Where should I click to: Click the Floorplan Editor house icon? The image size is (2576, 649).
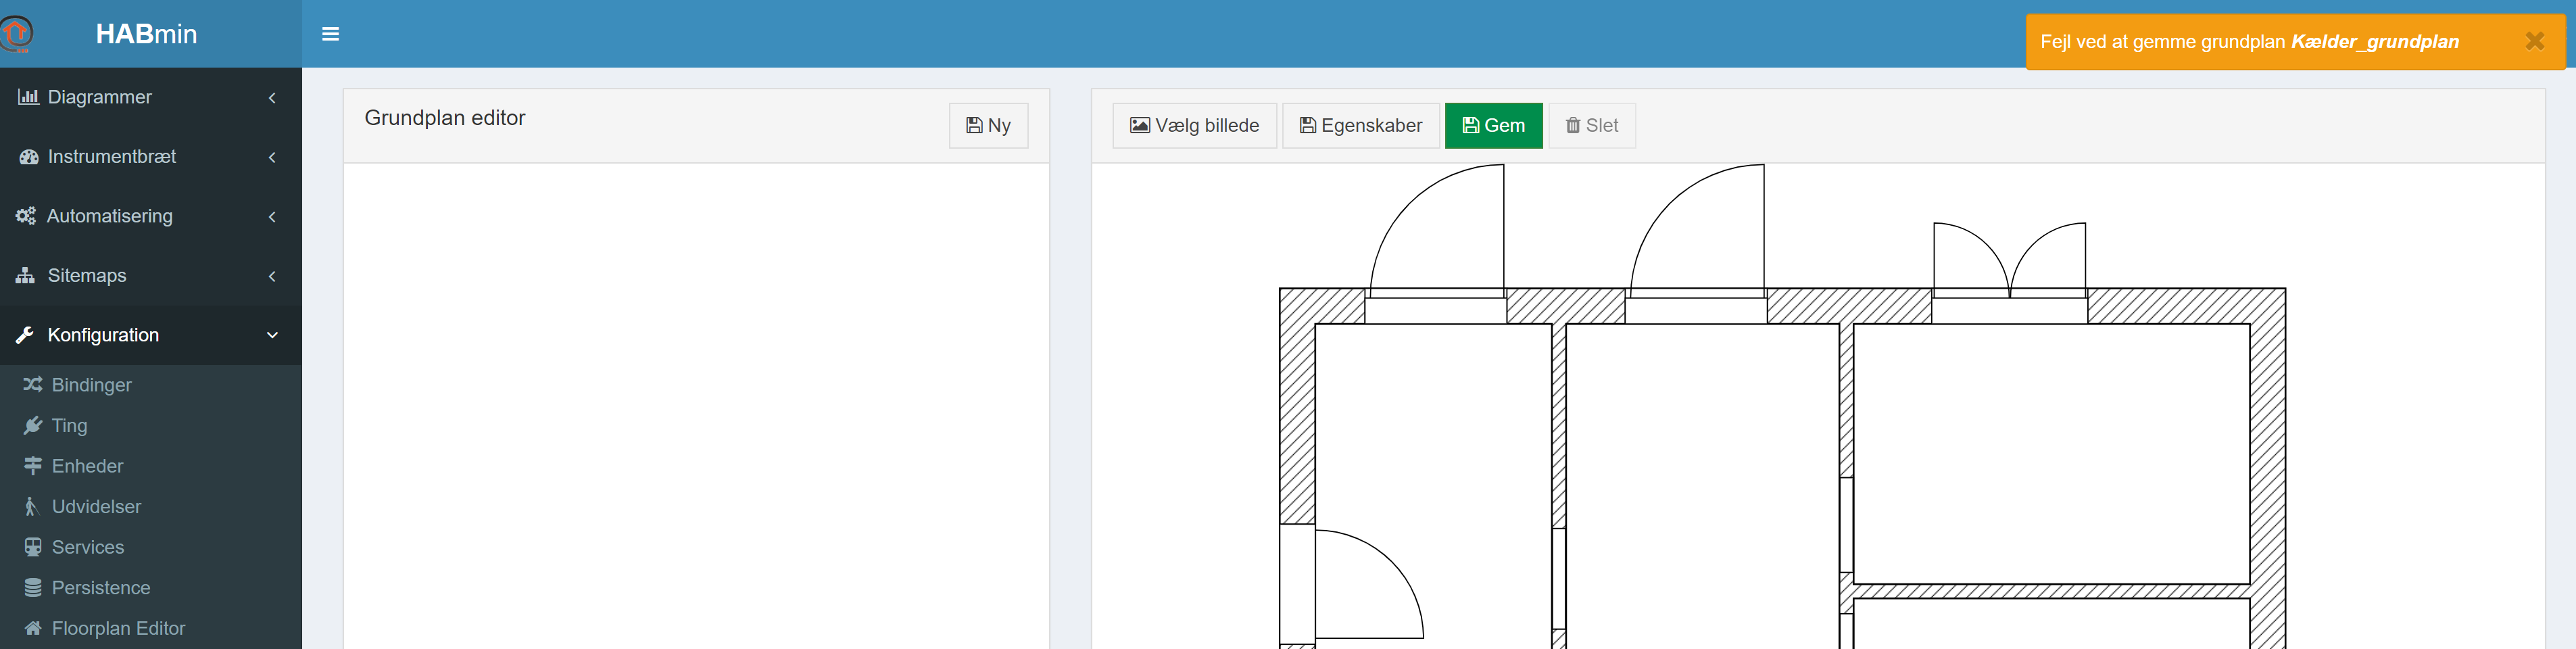(32, 628)
